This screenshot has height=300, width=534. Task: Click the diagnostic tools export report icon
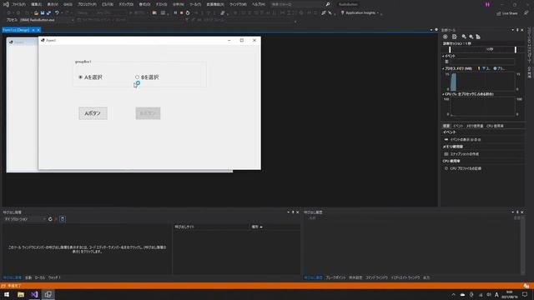(x=454, y=37)
